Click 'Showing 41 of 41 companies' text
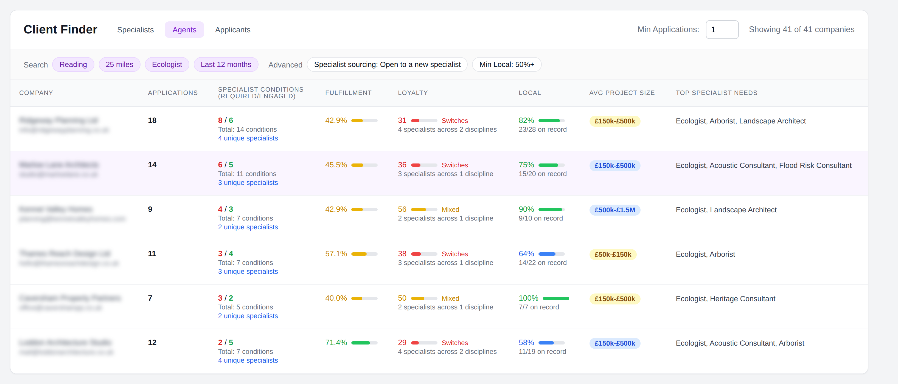 pos(801,30)
